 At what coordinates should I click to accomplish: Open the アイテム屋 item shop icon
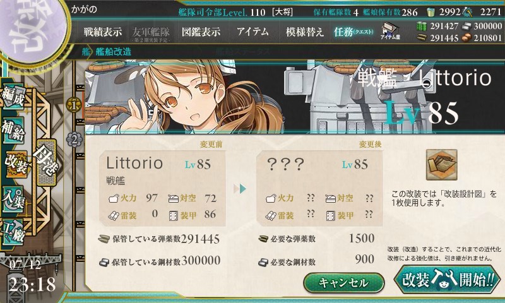pos(390,32)
